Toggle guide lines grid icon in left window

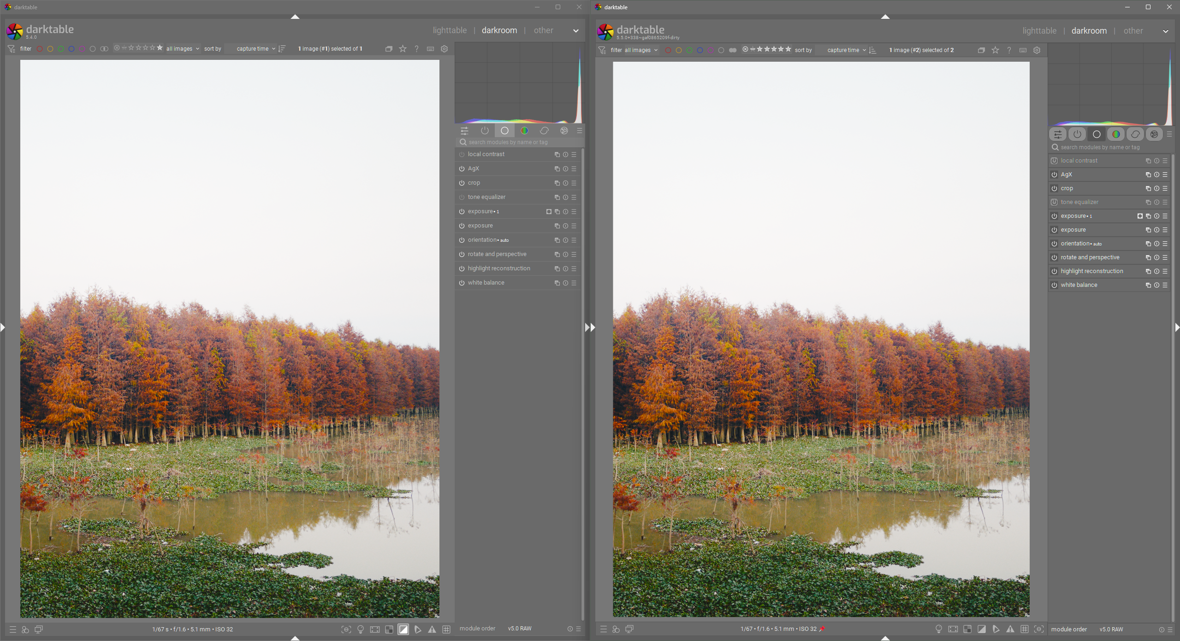pyautogui.click(x=446, y=629)
